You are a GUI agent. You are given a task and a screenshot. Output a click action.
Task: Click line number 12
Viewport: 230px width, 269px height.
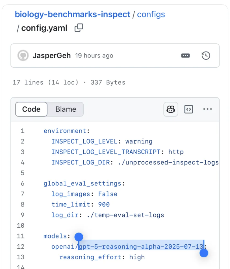tap(21, 247)
